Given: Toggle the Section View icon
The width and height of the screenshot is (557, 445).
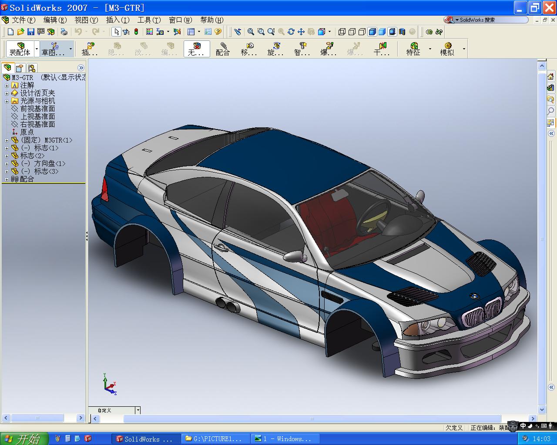Looking at the screenshot, I should coord(402,32).
